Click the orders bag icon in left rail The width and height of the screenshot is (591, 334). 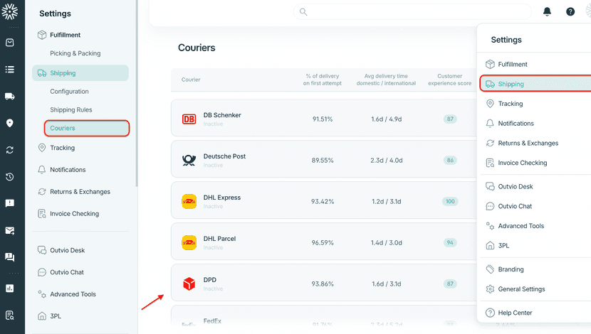pos(10,43)
